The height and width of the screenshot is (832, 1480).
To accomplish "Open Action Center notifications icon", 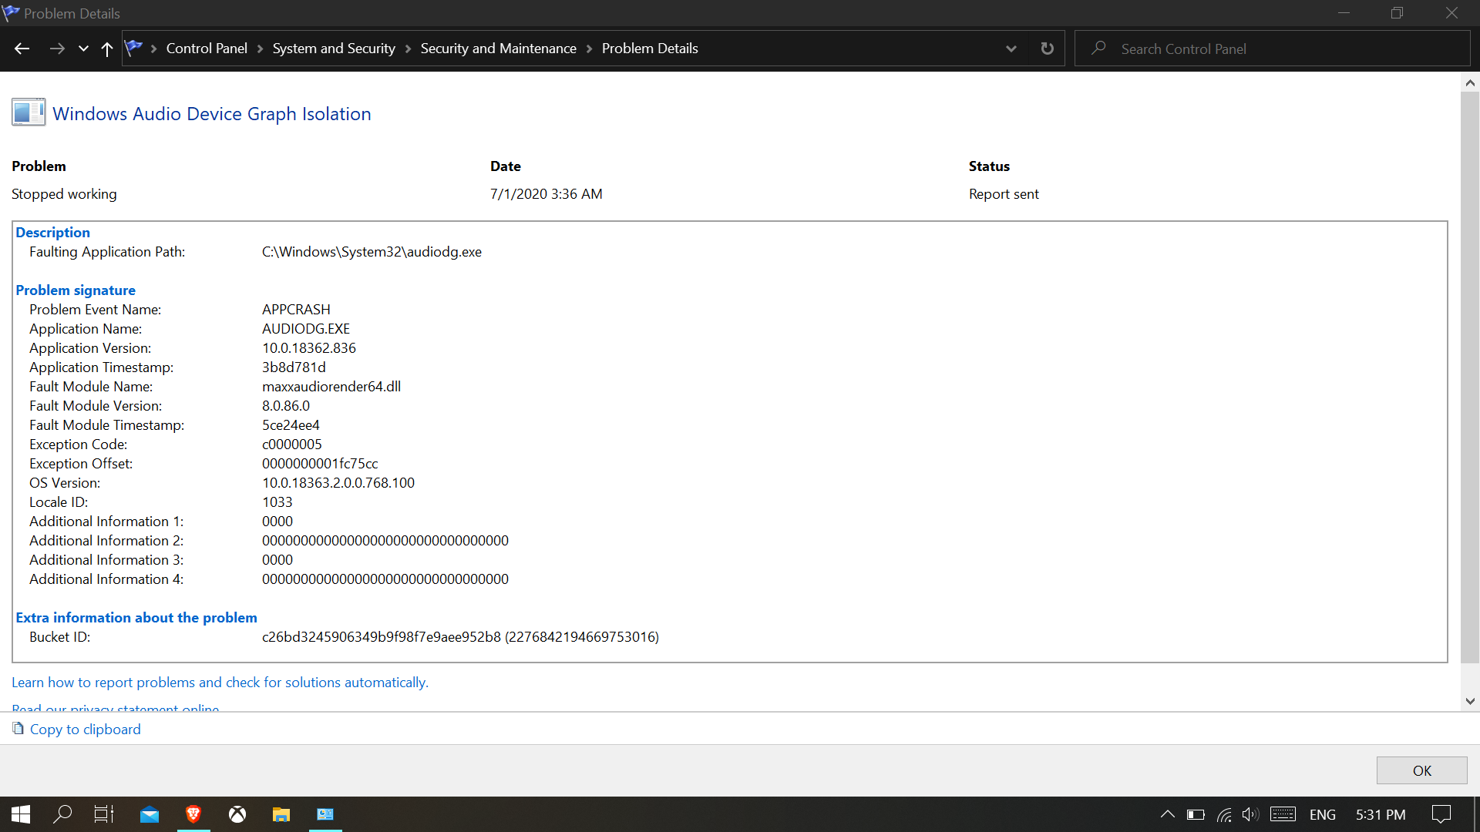I will tap(1441, 814).
